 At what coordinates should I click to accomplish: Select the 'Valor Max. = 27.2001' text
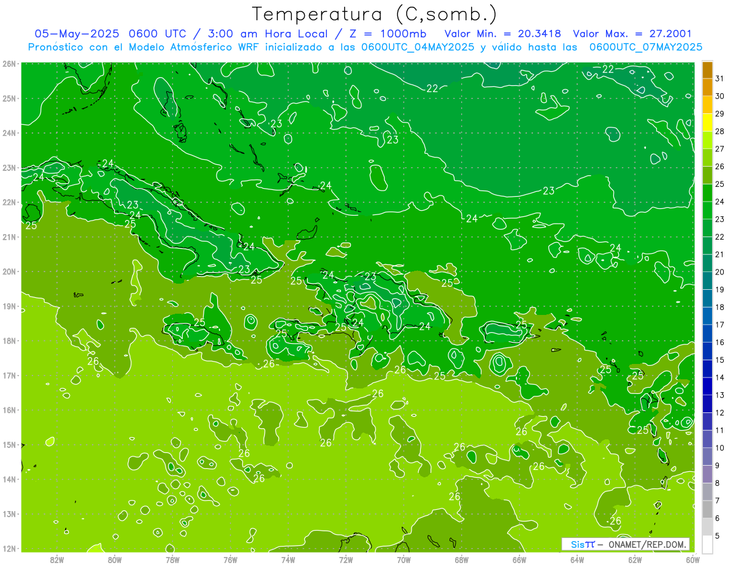(x=632, y=34)
